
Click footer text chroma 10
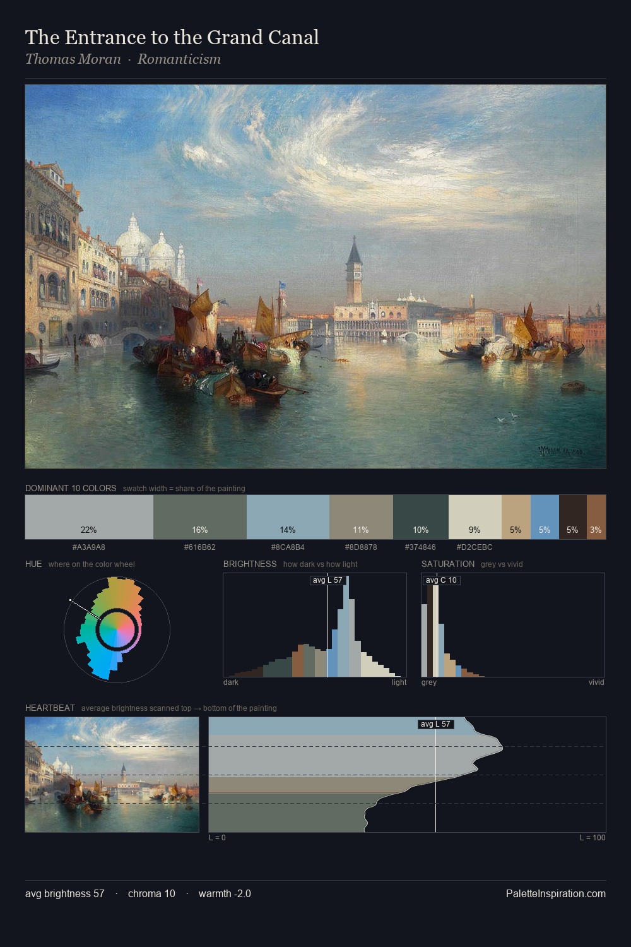[x=151, y=894]
